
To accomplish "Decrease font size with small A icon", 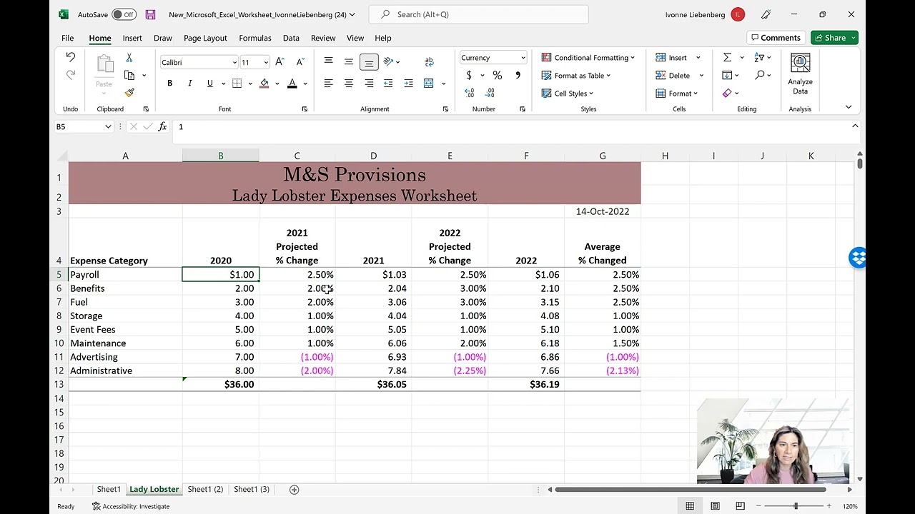I will coord(300,62).
